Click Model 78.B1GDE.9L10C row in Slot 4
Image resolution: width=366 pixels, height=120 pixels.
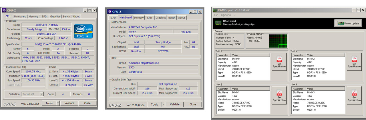[318, 103]
